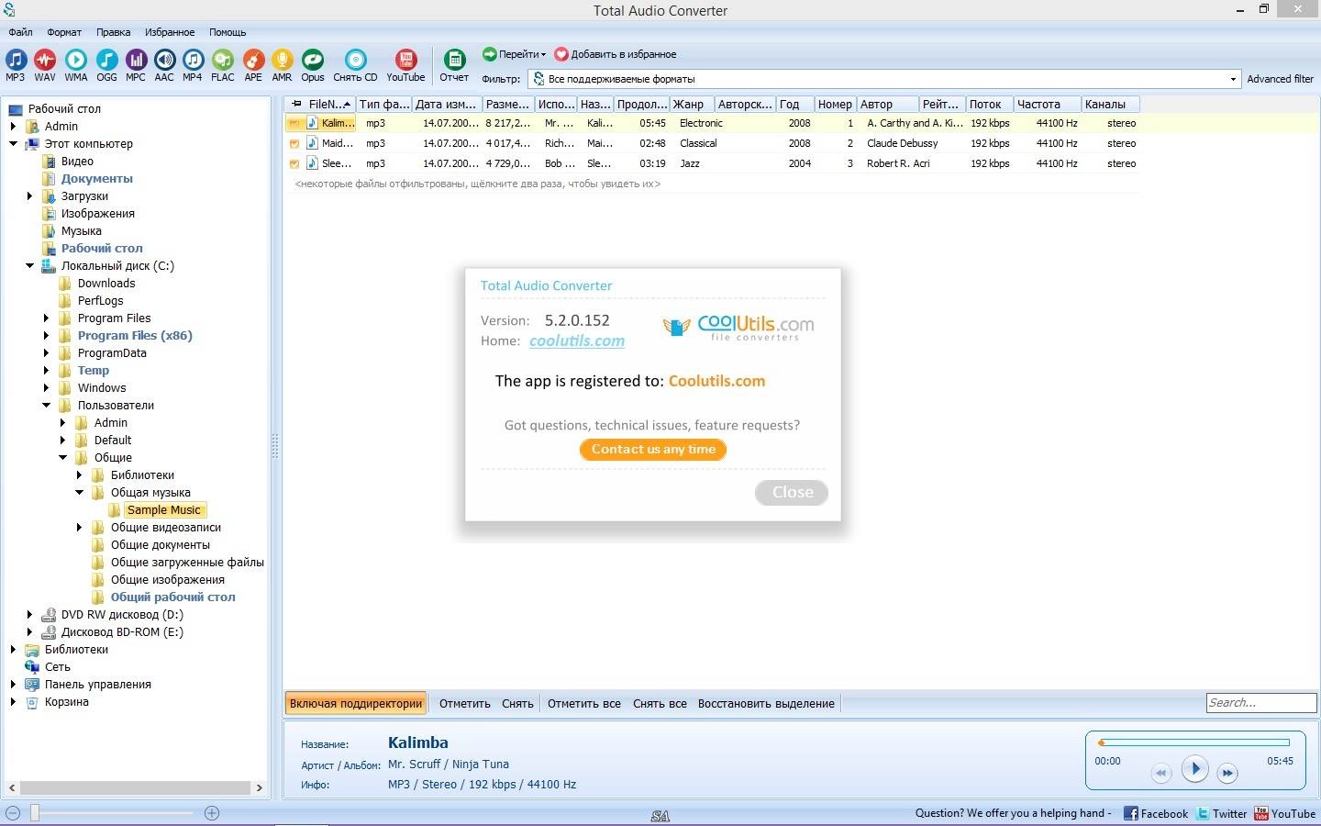Skip to previous track in player
Viewport: 1321px width, 826px height.
pyautogui.click(x=1161, y=773)
